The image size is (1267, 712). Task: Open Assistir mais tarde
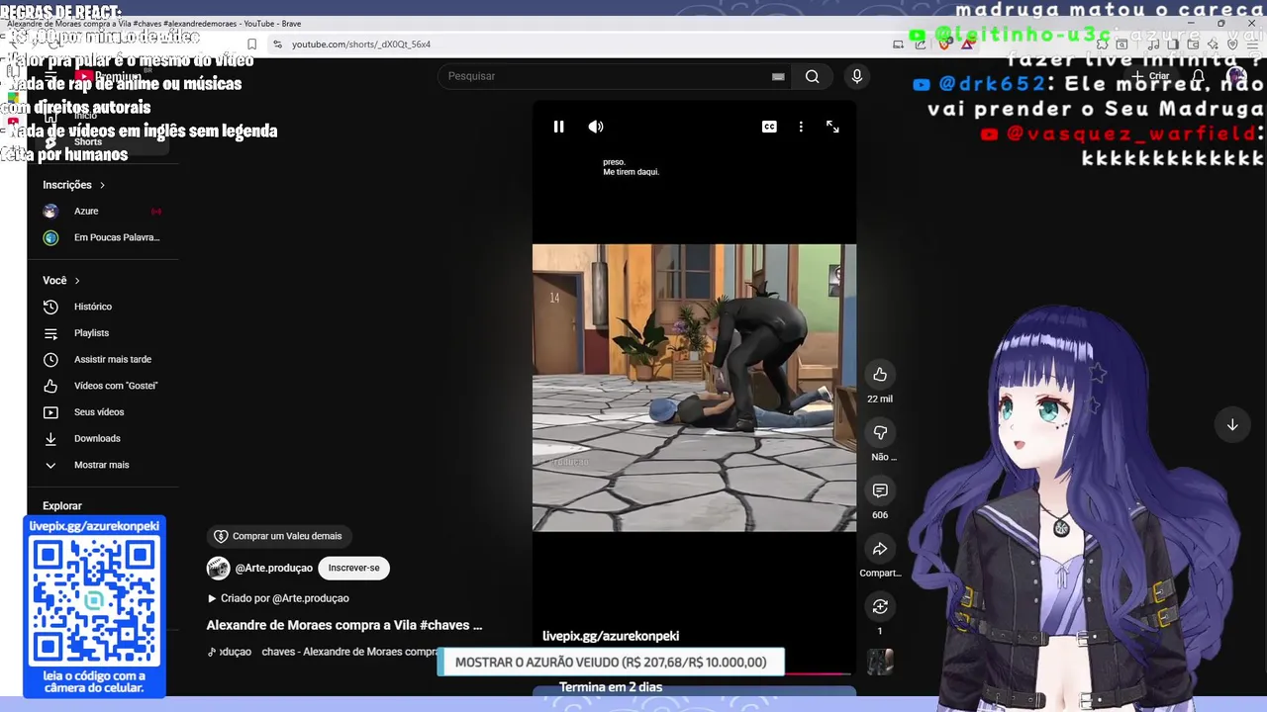(x=103, y=359)
